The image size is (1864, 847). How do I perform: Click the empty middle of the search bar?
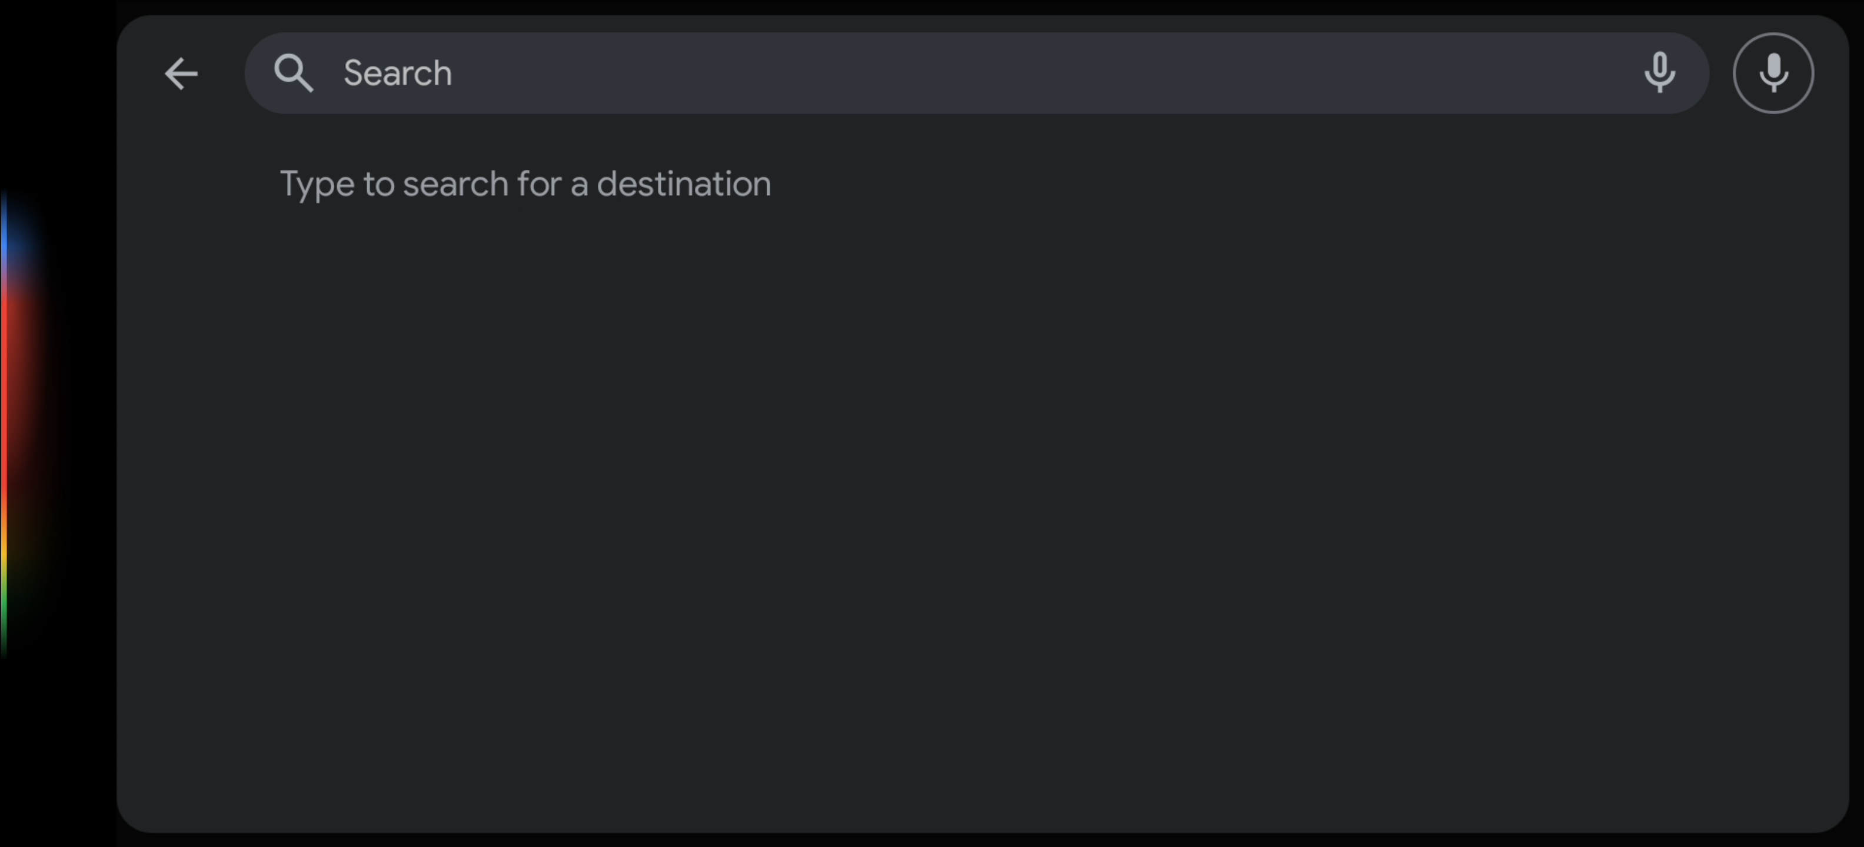click(x=1013, y=73)
